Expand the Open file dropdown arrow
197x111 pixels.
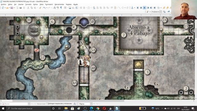(x=10, y=8)
